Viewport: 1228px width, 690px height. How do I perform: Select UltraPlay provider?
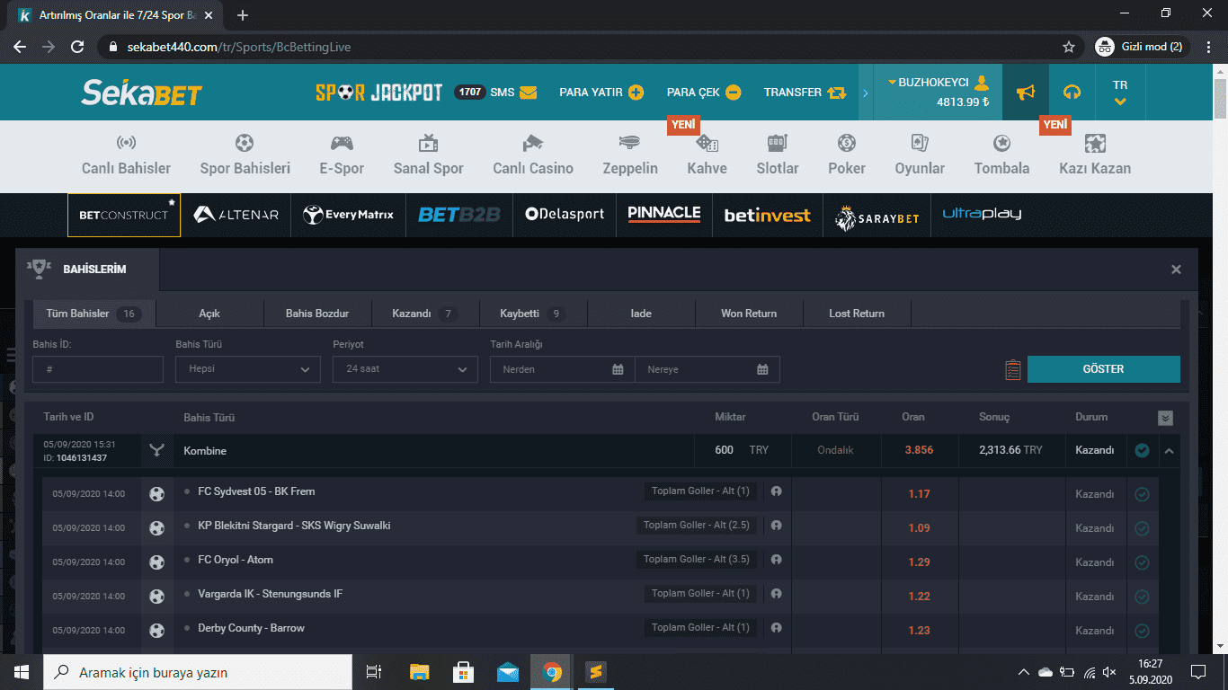982,215
